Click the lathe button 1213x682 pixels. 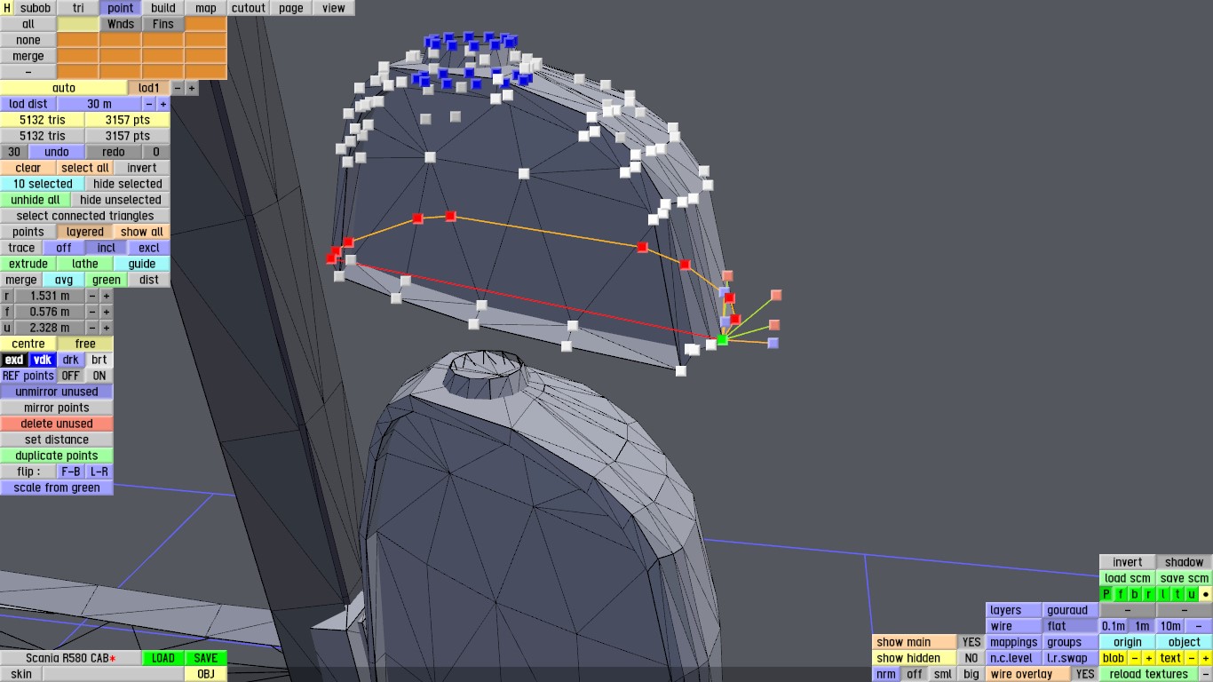click(85, 264)
